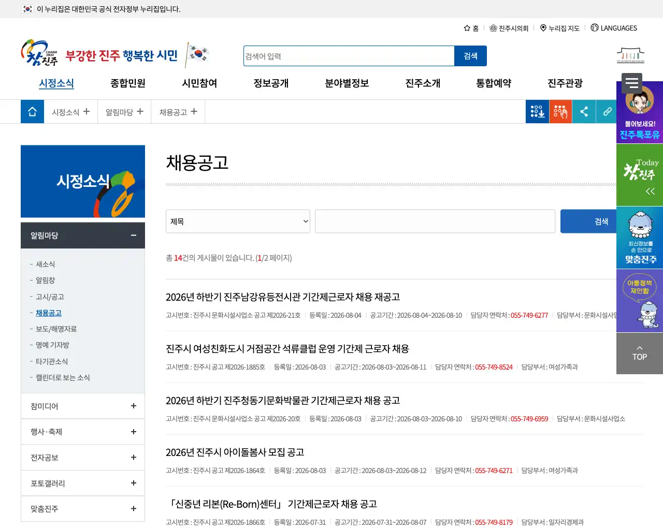Expand the 채용공고 breadcrumb dropdown
This screenshot has height=530, width=663.
pos(179,112)
